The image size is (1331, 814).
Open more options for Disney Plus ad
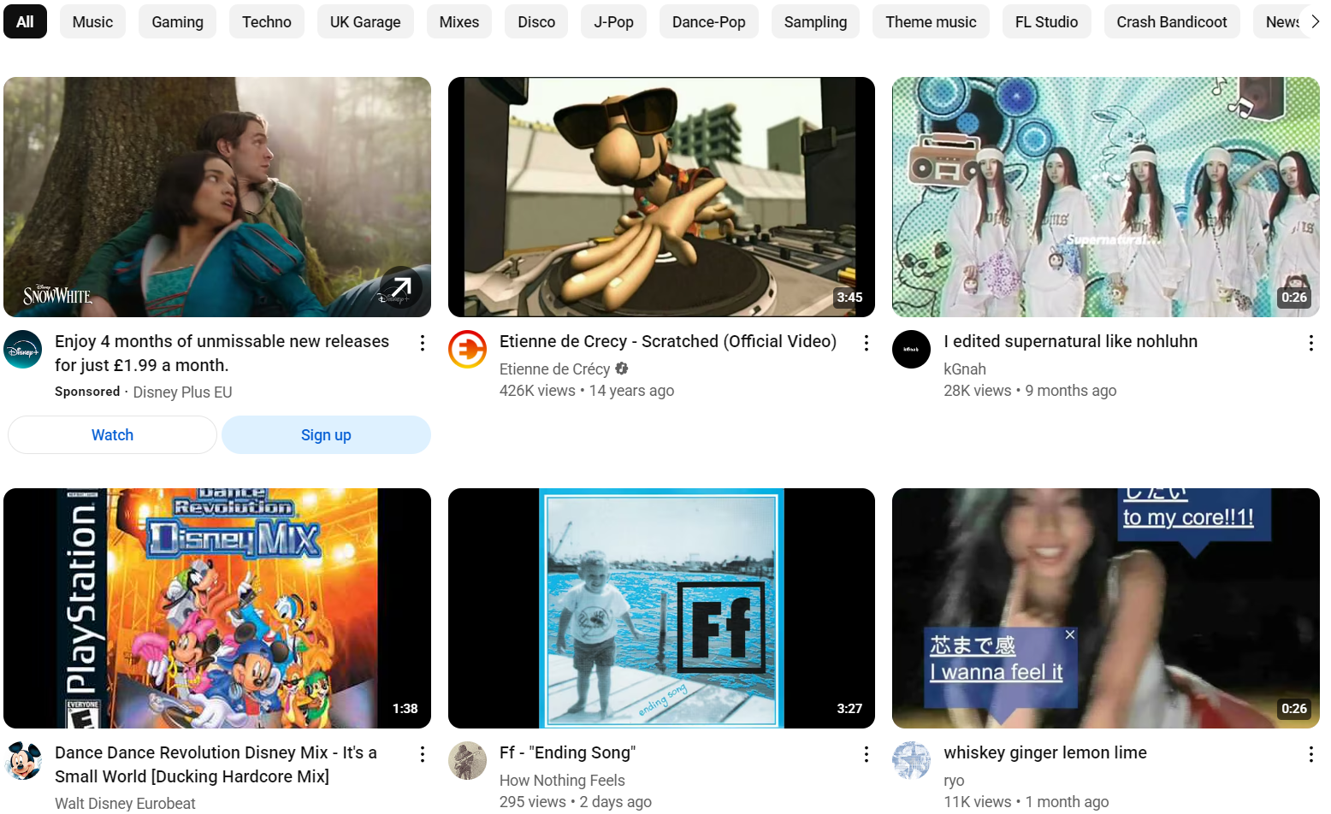[x=423, y=343]
